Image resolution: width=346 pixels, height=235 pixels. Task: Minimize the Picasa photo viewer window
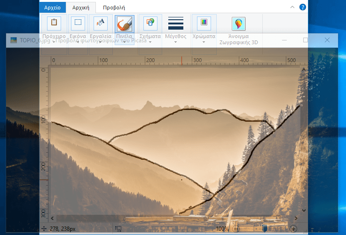(284, 40)
